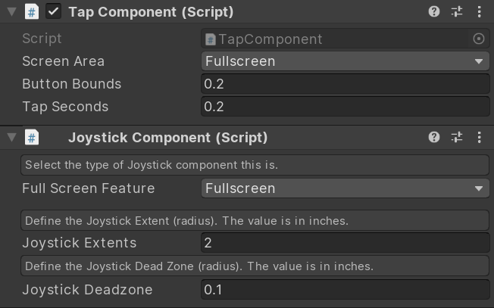Click the Tap Component script file icon
This screenshot has width=494, height=308.
[32, 12]
